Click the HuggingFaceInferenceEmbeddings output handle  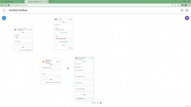60,82
